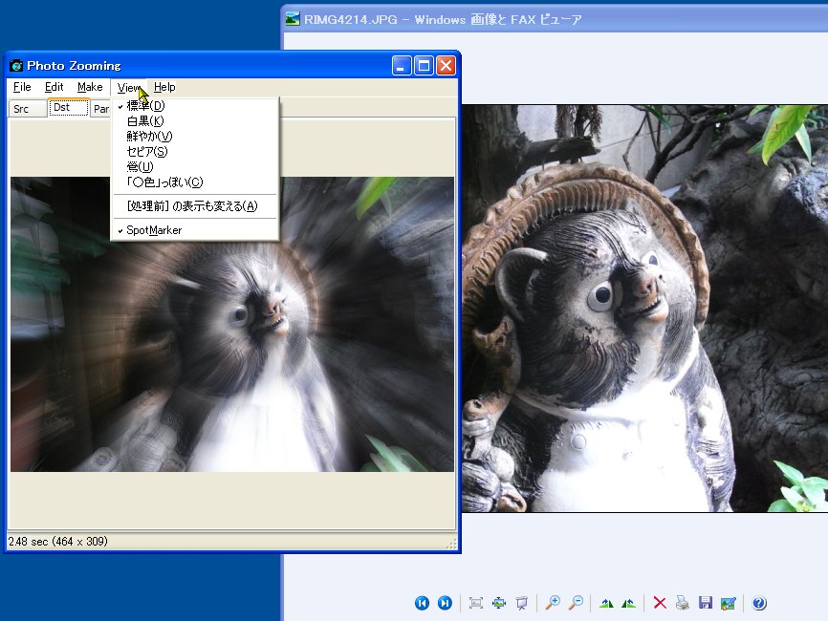Enable 白黒 (black and white) view mode
This screenshot has width=828, height=621.
(x=143, y=121)
